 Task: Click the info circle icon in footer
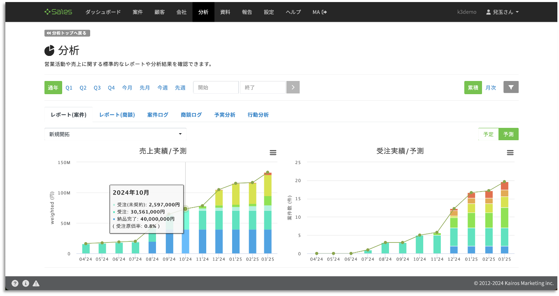26,283
